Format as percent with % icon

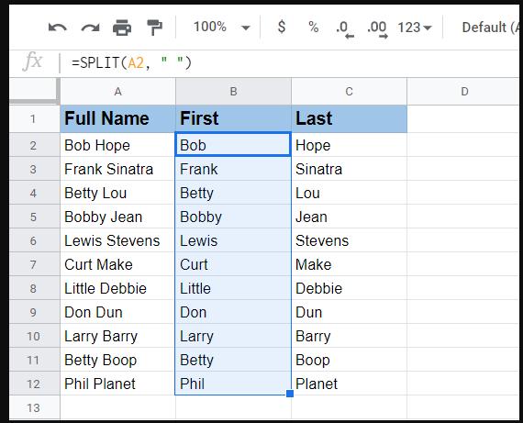[313, 27]
